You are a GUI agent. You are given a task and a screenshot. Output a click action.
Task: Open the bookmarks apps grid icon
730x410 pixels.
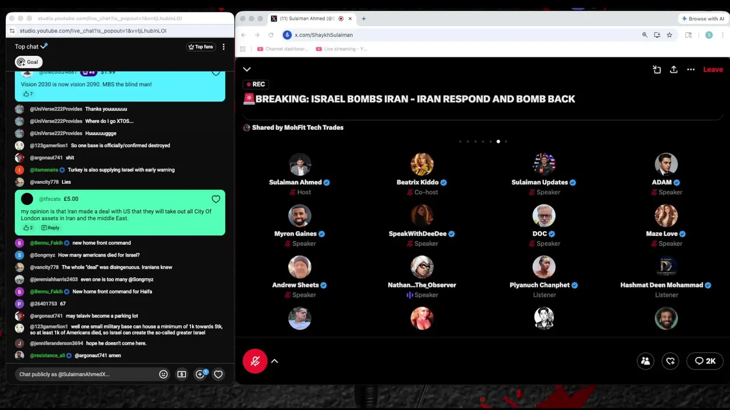243,49
